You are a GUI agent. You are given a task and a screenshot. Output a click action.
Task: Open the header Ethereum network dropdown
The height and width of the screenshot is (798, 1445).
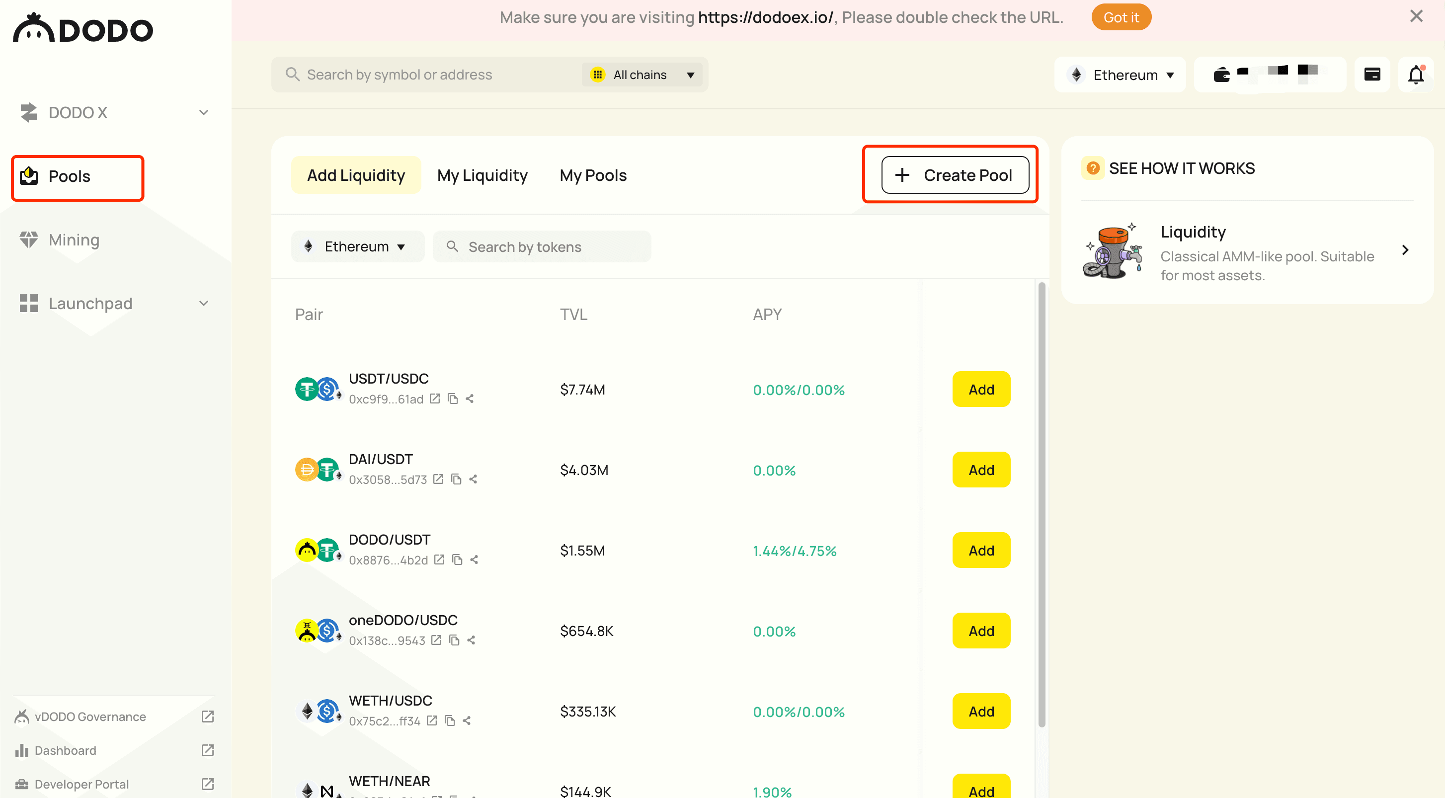(x=1120, y=75)
